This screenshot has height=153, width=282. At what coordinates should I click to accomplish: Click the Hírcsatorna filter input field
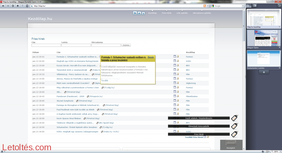point(106,45)
